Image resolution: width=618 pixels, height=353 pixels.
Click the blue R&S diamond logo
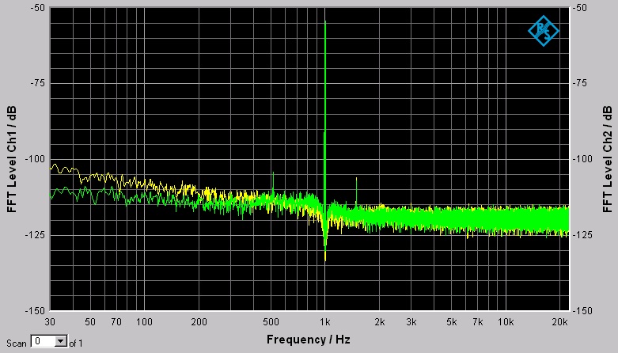click(543, 31)
